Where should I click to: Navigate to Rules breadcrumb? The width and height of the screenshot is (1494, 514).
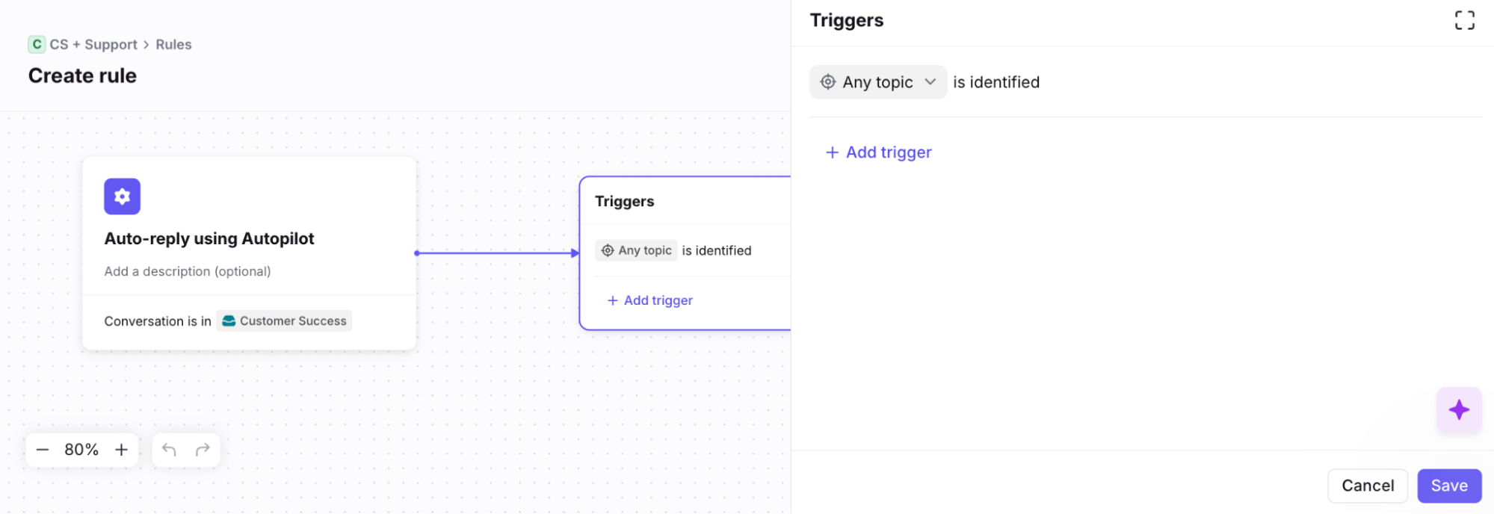(x=173, y=45)
